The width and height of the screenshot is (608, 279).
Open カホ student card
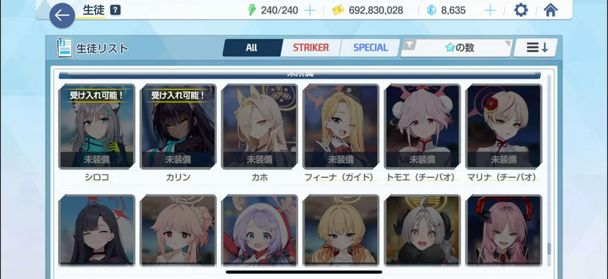pos(259,127)
